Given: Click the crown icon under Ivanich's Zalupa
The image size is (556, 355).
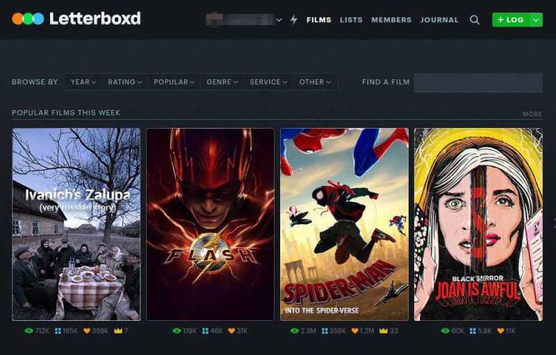Looking at the screenshot, I should click(x=118, y=331).
